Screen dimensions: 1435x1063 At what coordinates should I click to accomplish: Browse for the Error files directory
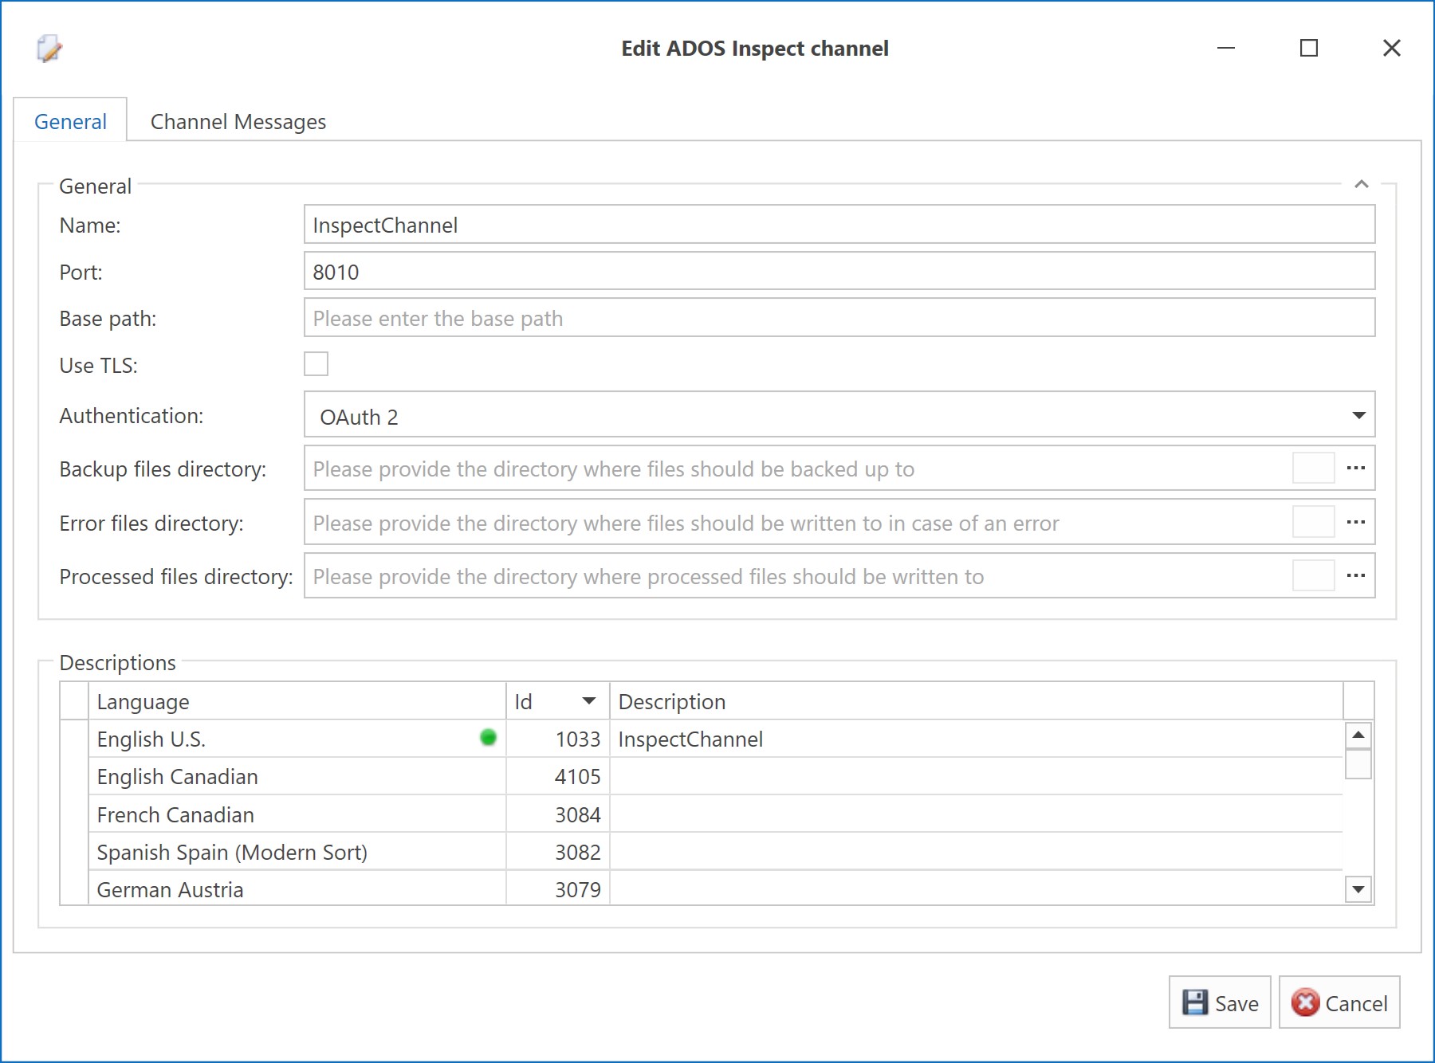(x=1355, y=523)
